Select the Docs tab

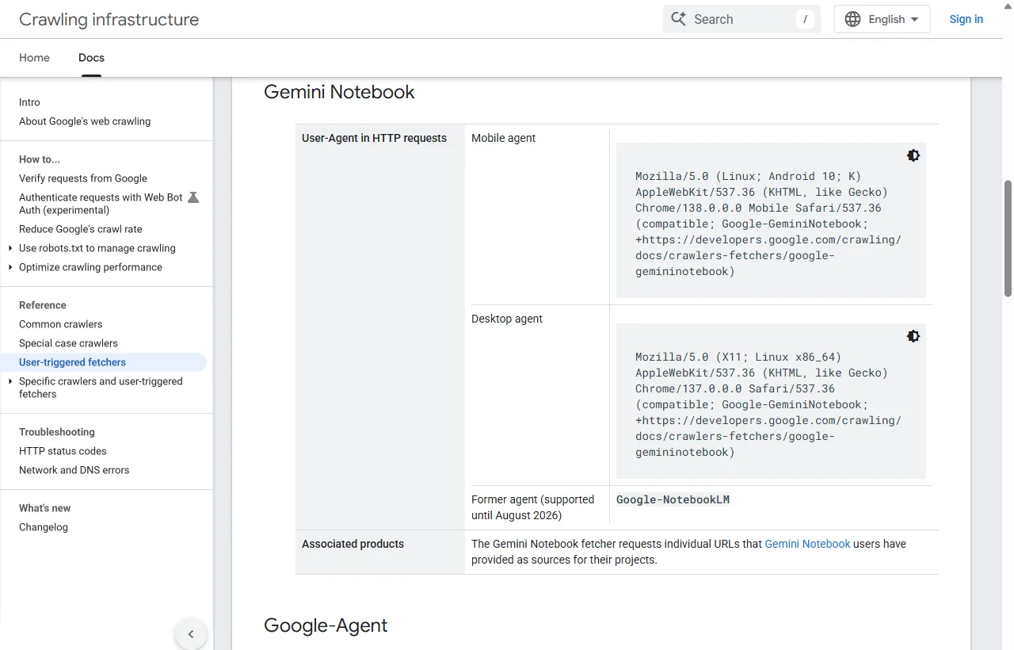(91, 58)
